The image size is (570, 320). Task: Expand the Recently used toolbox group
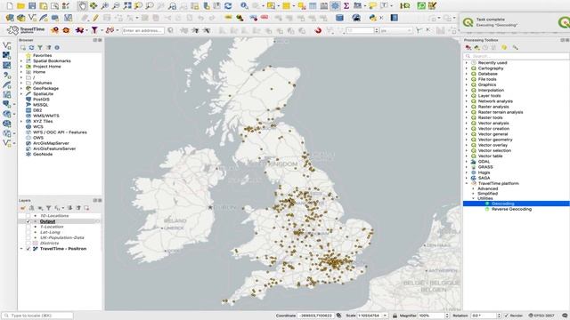467,63
